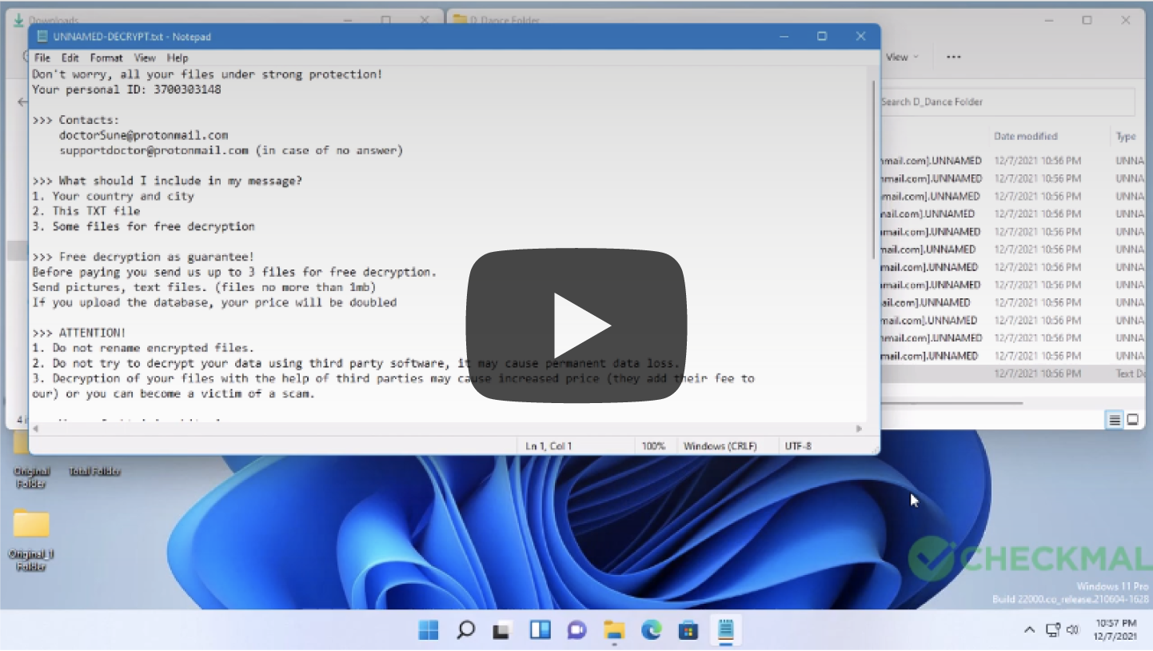
Task: Click the 'Don't worry, all your files' line
Action: [x=207, y=74]
